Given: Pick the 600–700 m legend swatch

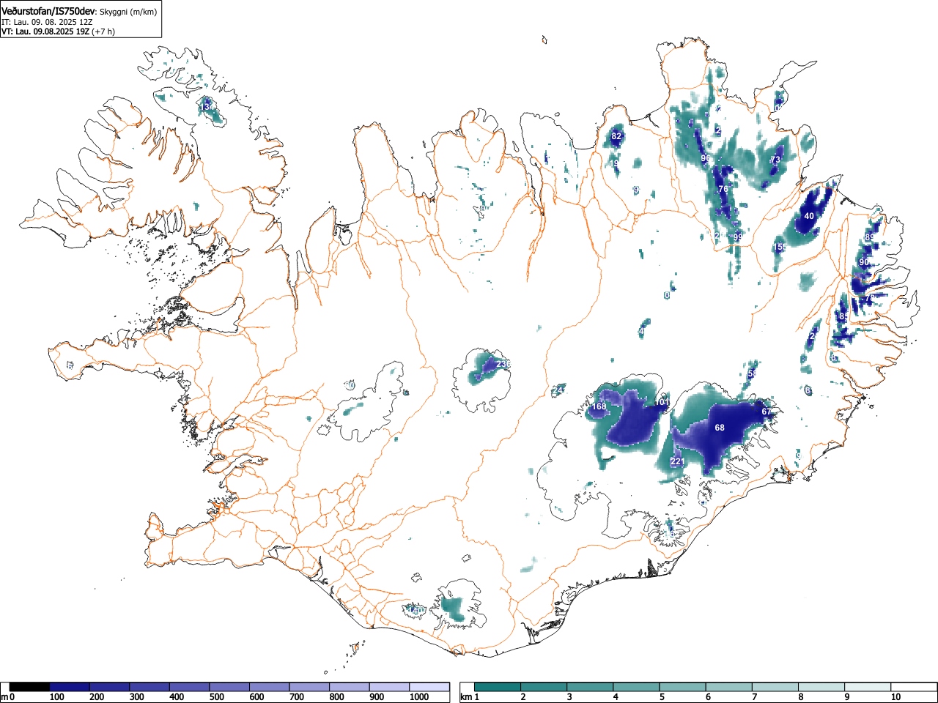Looking at the screenshot, I should (x=270, y=687).
